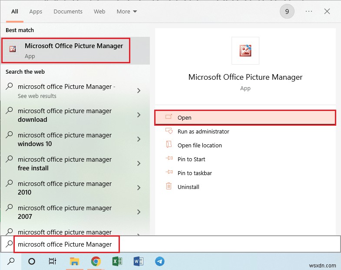341x270 pixels.
Task: Expand the More filter dropdown
Action: [126, 12]
